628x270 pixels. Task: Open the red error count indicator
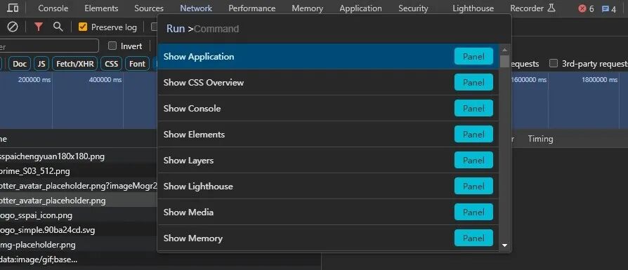point(586,9)
